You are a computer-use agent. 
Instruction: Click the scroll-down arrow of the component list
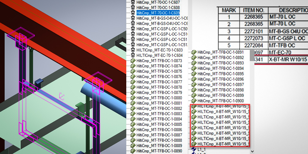[252, 151]
